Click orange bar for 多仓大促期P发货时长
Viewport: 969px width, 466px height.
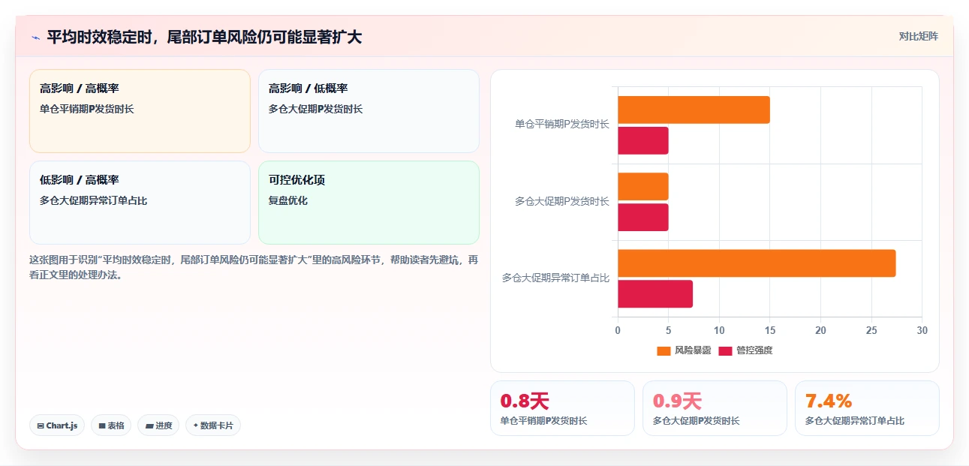643,186
